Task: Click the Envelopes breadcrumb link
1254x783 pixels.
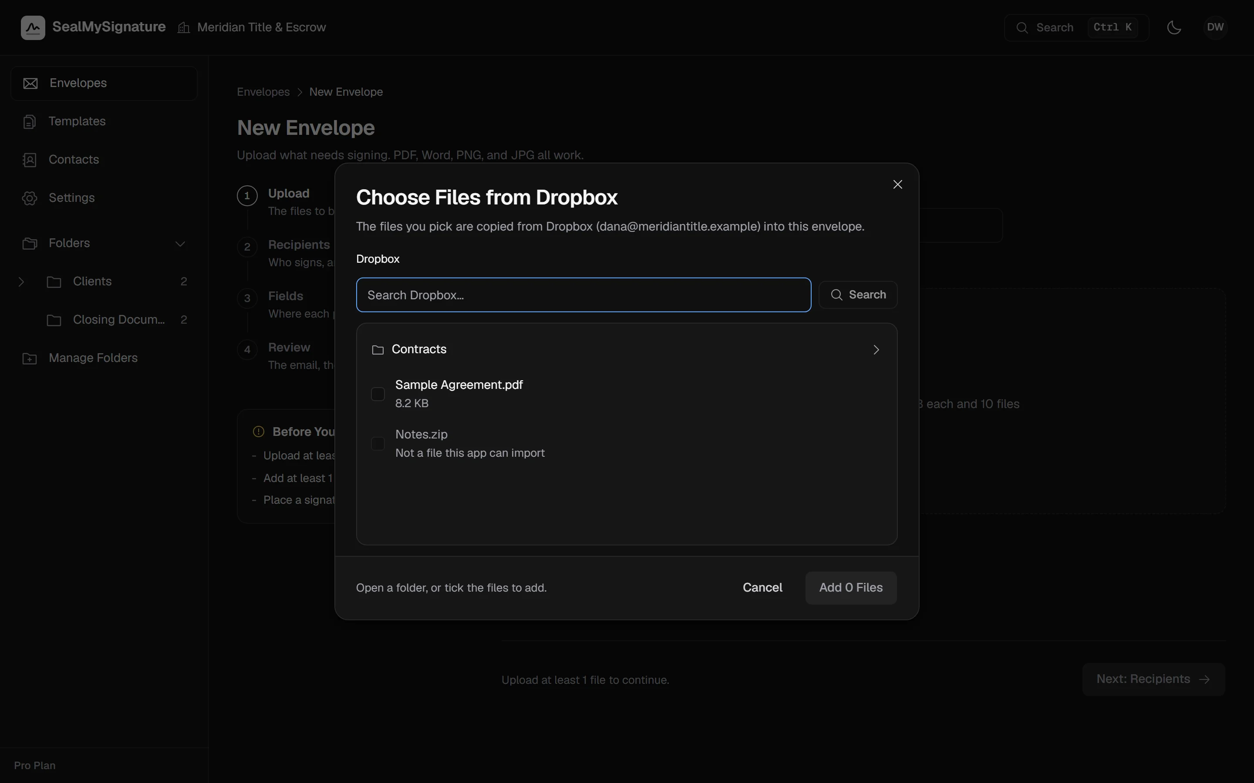Action: pyautogui.click(x=263, y=92)
